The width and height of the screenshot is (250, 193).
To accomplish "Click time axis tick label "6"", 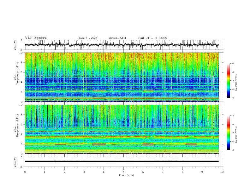I will click(143, 172).
